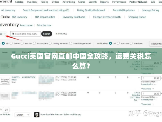
Task: Click the Go page button
Action: (x=6, y=110)
